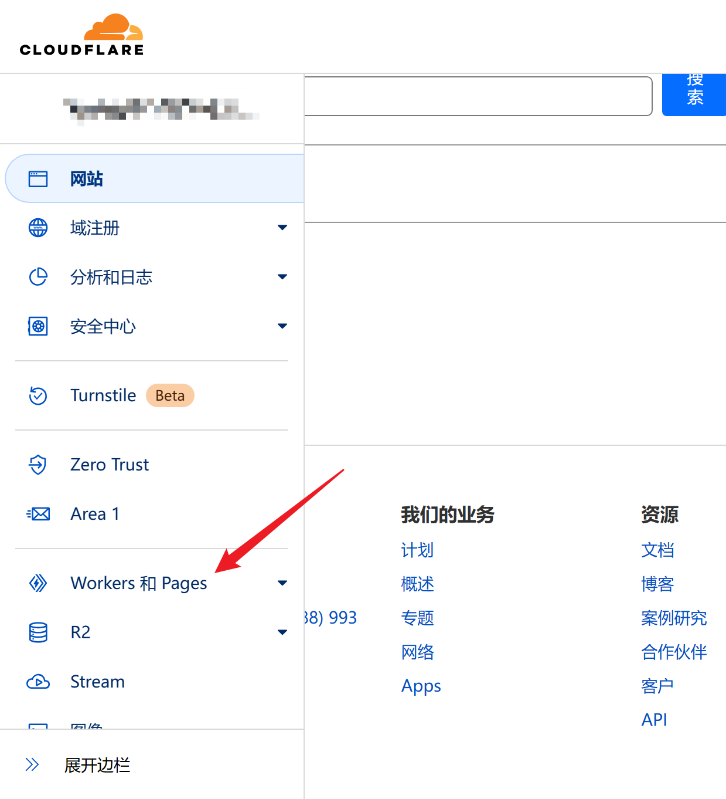Open the 文档 link under 资源
This screenshot has height=799, width=726.
[x=657, y=550]
